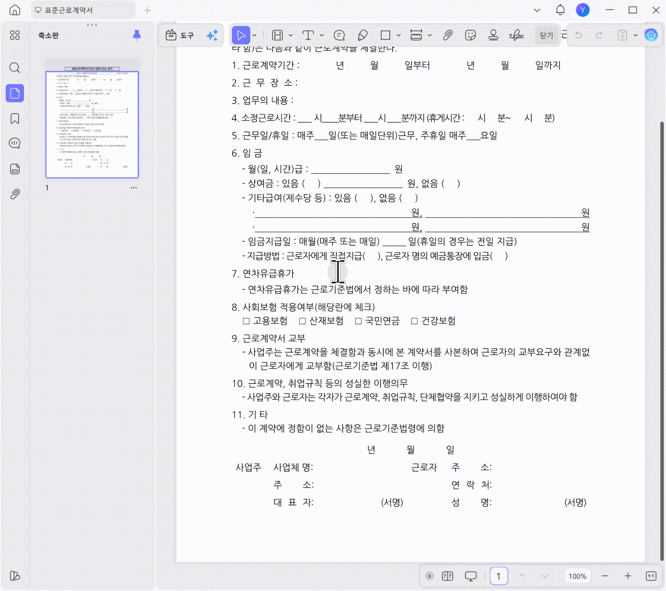
Task: Check the 산재보험 checkbox
Action: 302,321
